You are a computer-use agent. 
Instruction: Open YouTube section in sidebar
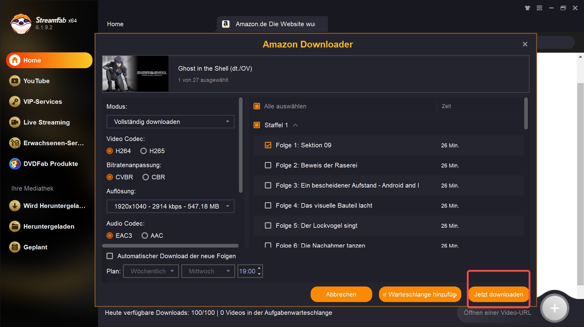click(x=49, y=81)
